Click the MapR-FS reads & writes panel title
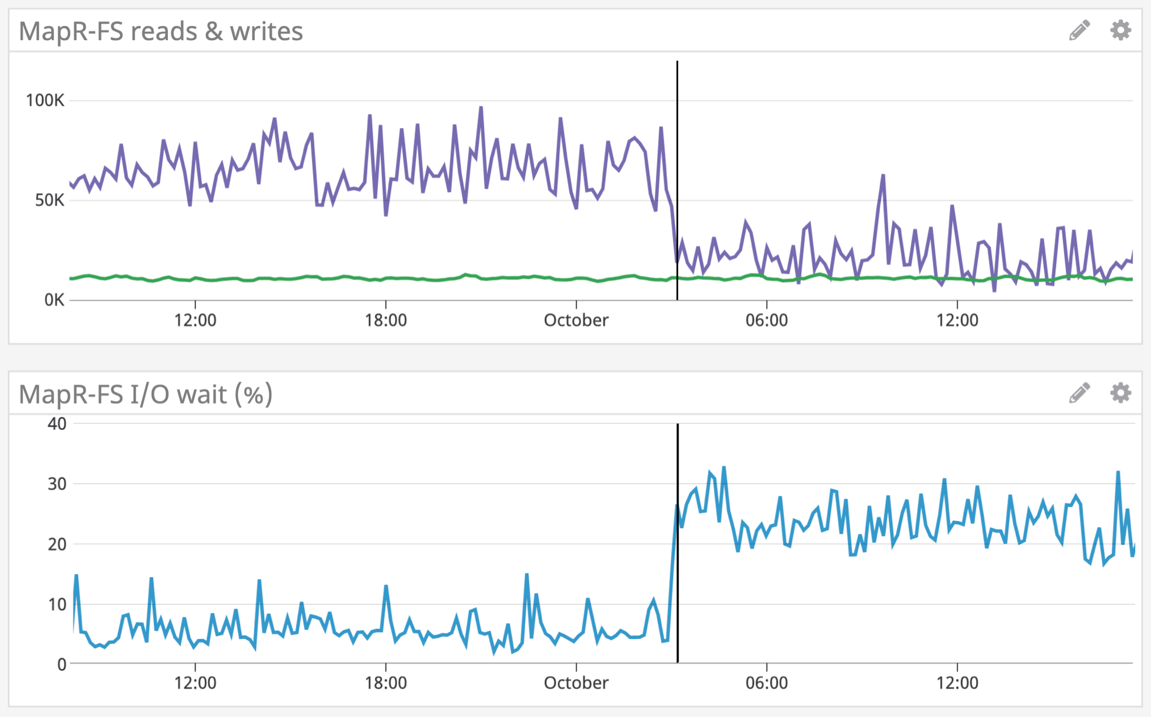Viewport: 1151px width, 717px height. [160, 31]
